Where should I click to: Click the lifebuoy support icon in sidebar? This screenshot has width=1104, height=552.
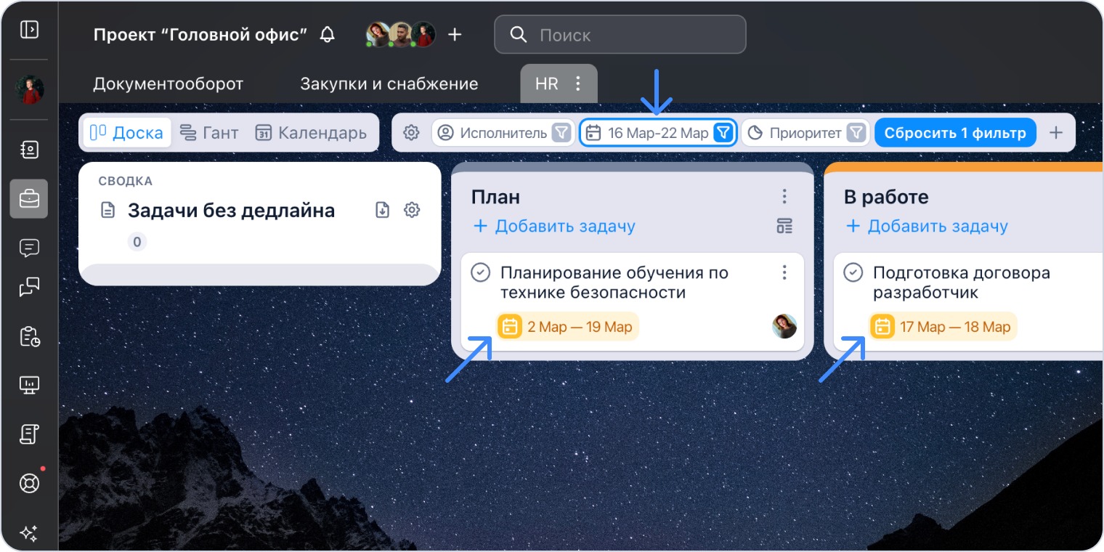click(x=29, y=483)
